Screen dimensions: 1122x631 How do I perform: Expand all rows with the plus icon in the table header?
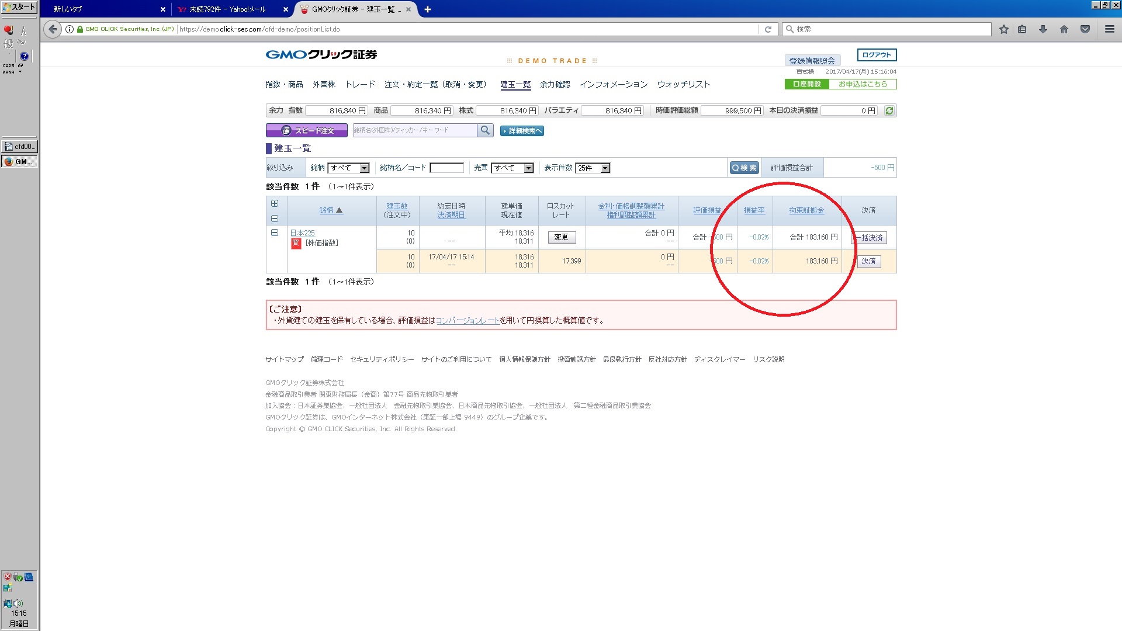(275, 203)
